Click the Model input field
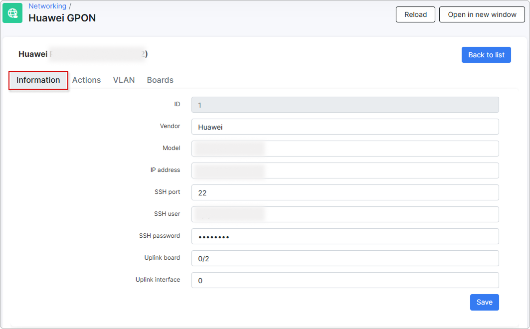Image resolution: width=530 pixels, height=329 pixels. (345, 149)
